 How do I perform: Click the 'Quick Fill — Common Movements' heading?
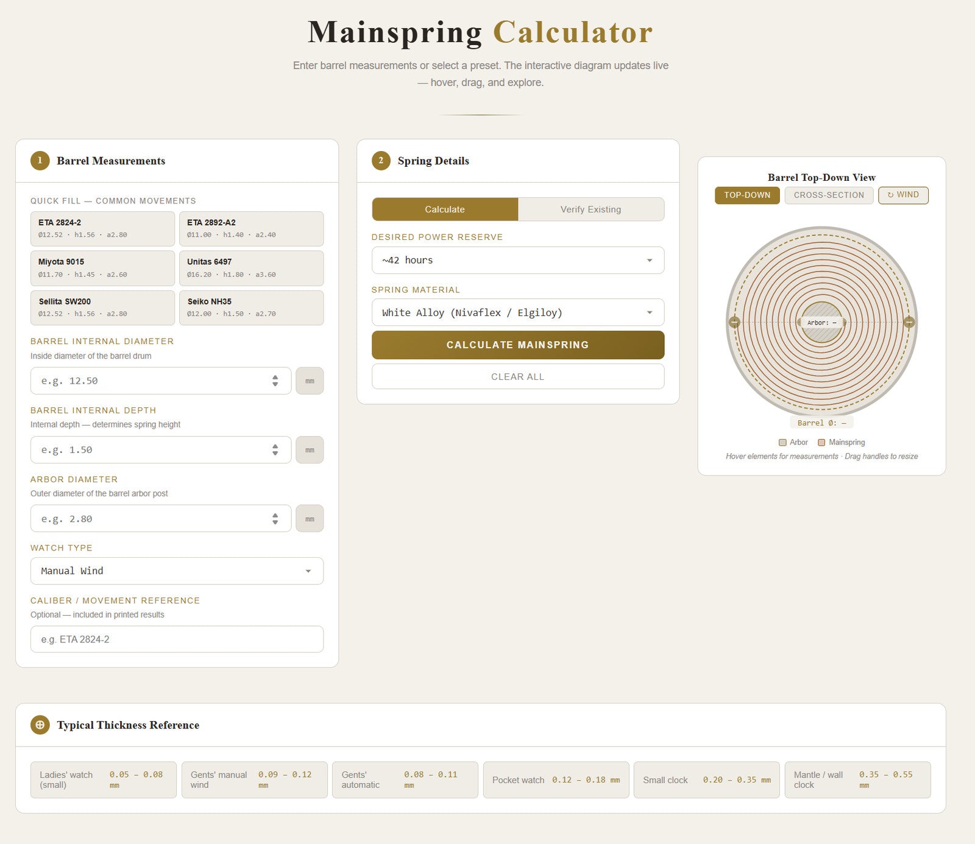coord(113,201)
